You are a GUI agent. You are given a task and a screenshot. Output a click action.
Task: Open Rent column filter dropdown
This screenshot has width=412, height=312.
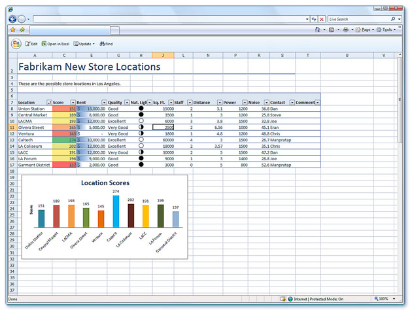point(105,103)
